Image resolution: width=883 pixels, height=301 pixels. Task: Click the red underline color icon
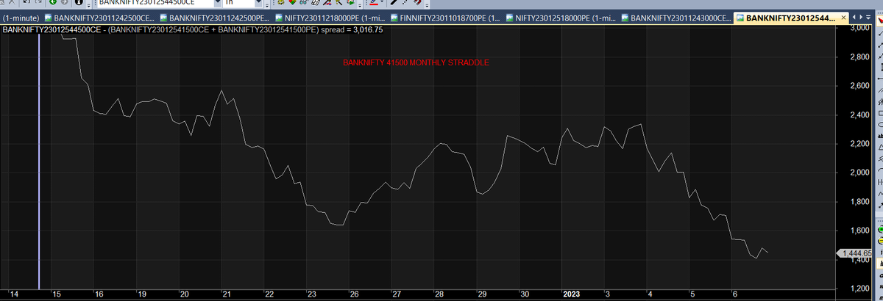(374, 2)
